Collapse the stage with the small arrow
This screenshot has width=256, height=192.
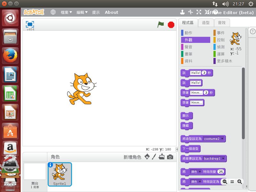click(x=177, y=149)
